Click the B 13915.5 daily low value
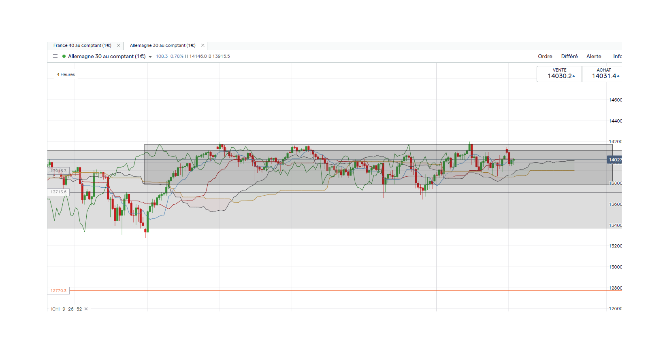The image size is (648, 364). [x=219, y=56]
